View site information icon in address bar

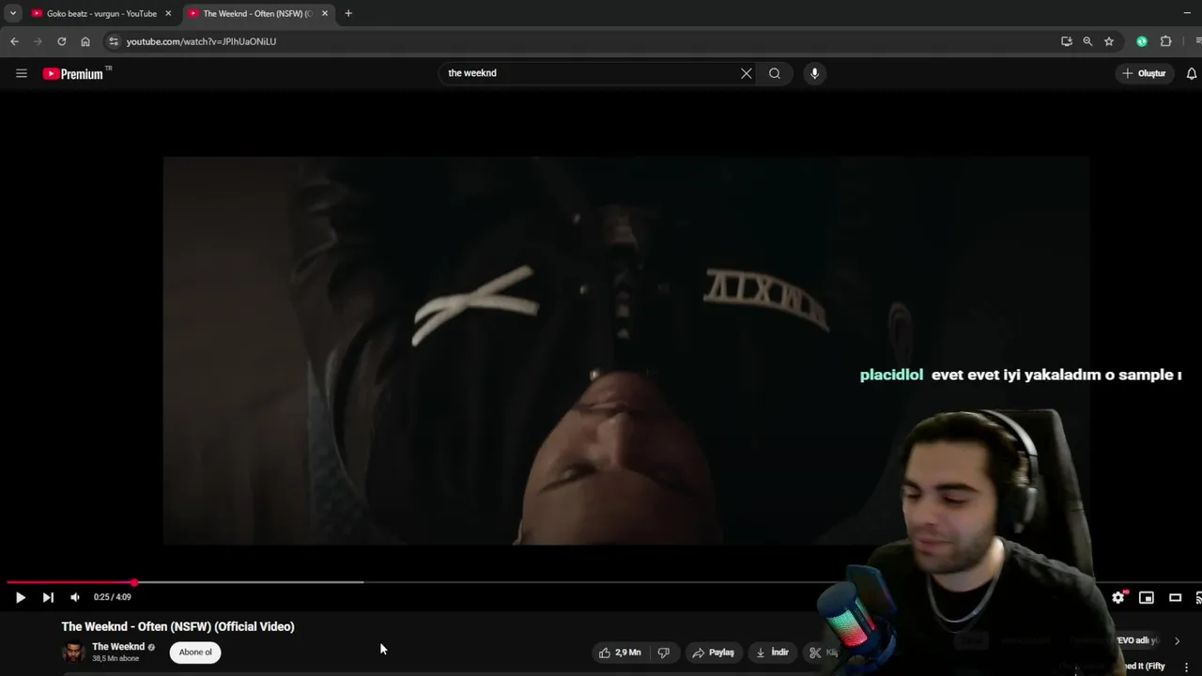tap(114, 41)
